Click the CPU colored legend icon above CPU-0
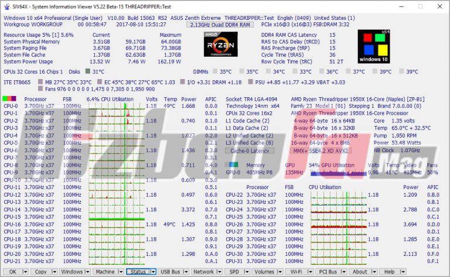The width and height of the screenshot is (450, 277). coord(10,99)
